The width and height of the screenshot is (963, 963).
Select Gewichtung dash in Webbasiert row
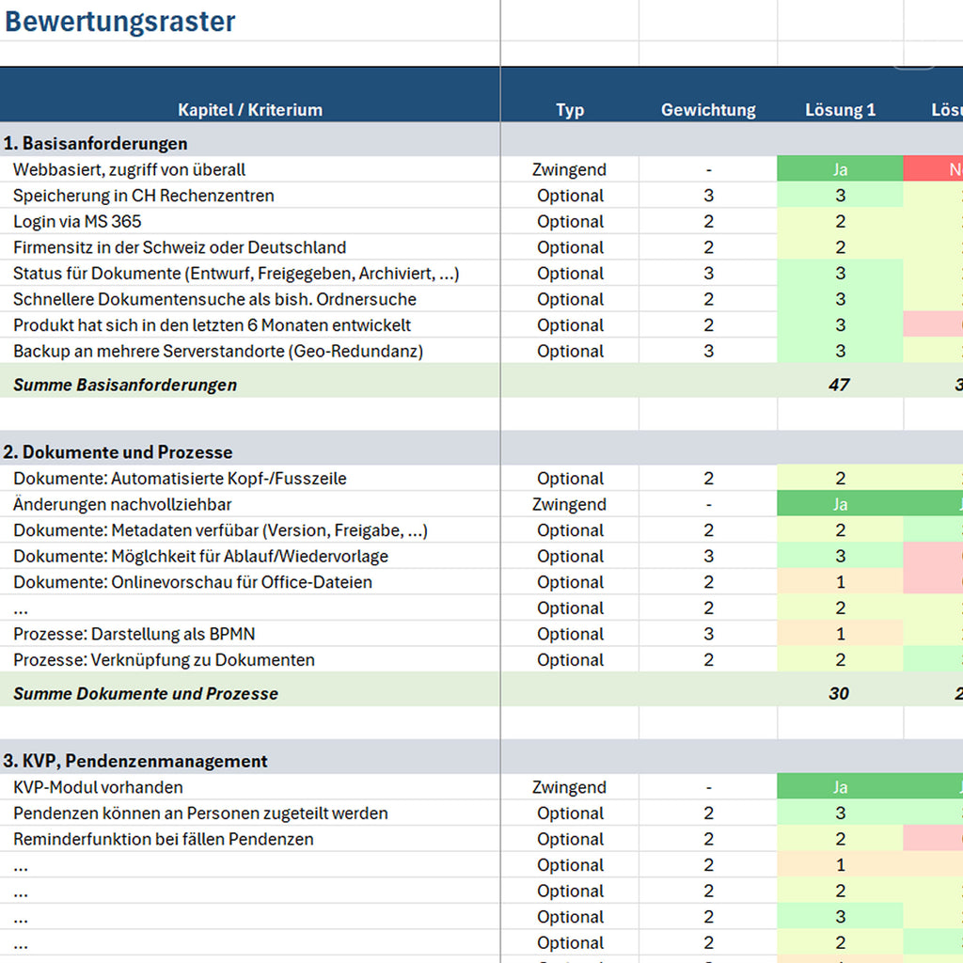pyautogui.click(x=708, y=169)
